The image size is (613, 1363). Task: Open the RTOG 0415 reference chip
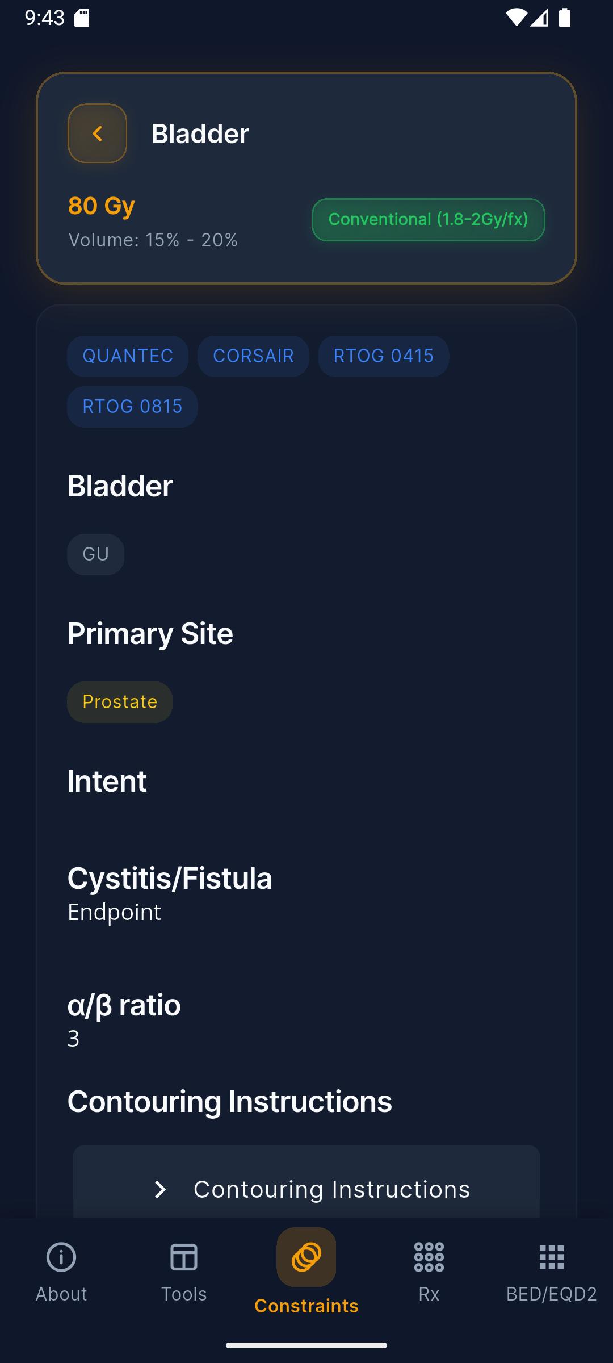[384, 356]
